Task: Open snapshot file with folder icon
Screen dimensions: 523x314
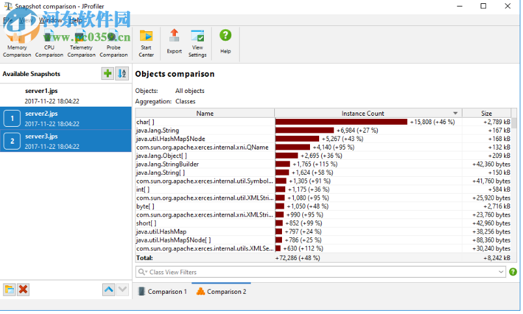Action: coord(9,290)
